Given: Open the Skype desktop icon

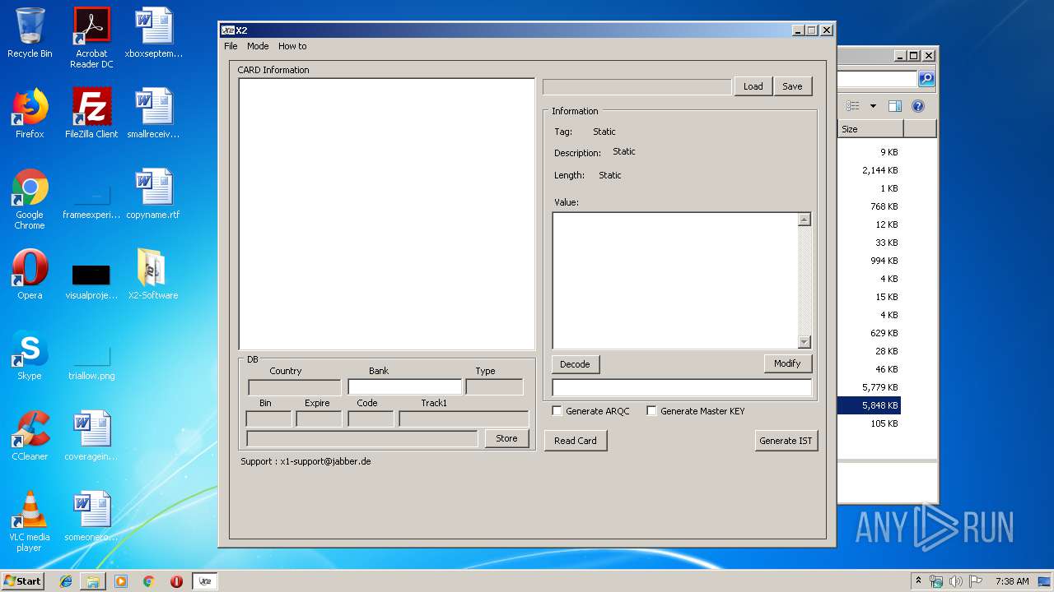Looking at the screenshot, I should [30, 355].
